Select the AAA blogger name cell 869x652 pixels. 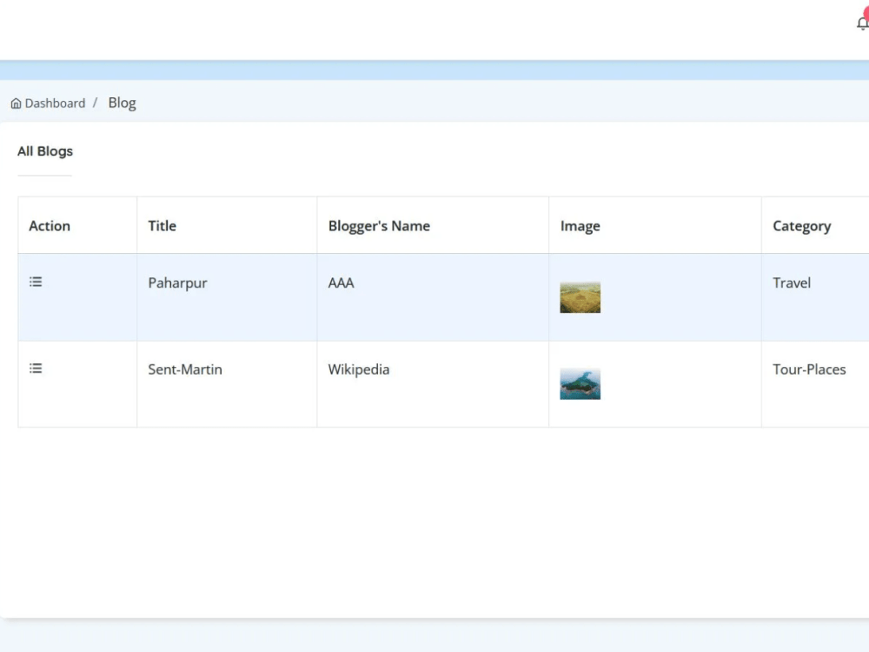point(433,297)
